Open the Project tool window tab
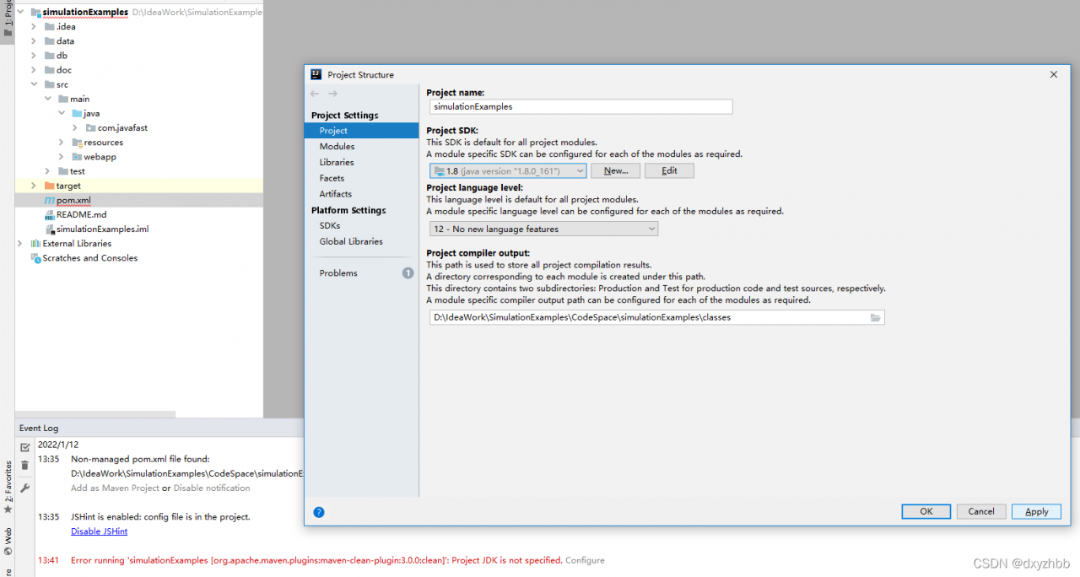This screenshot has width=1080, height=577. (x=8, y=19)
